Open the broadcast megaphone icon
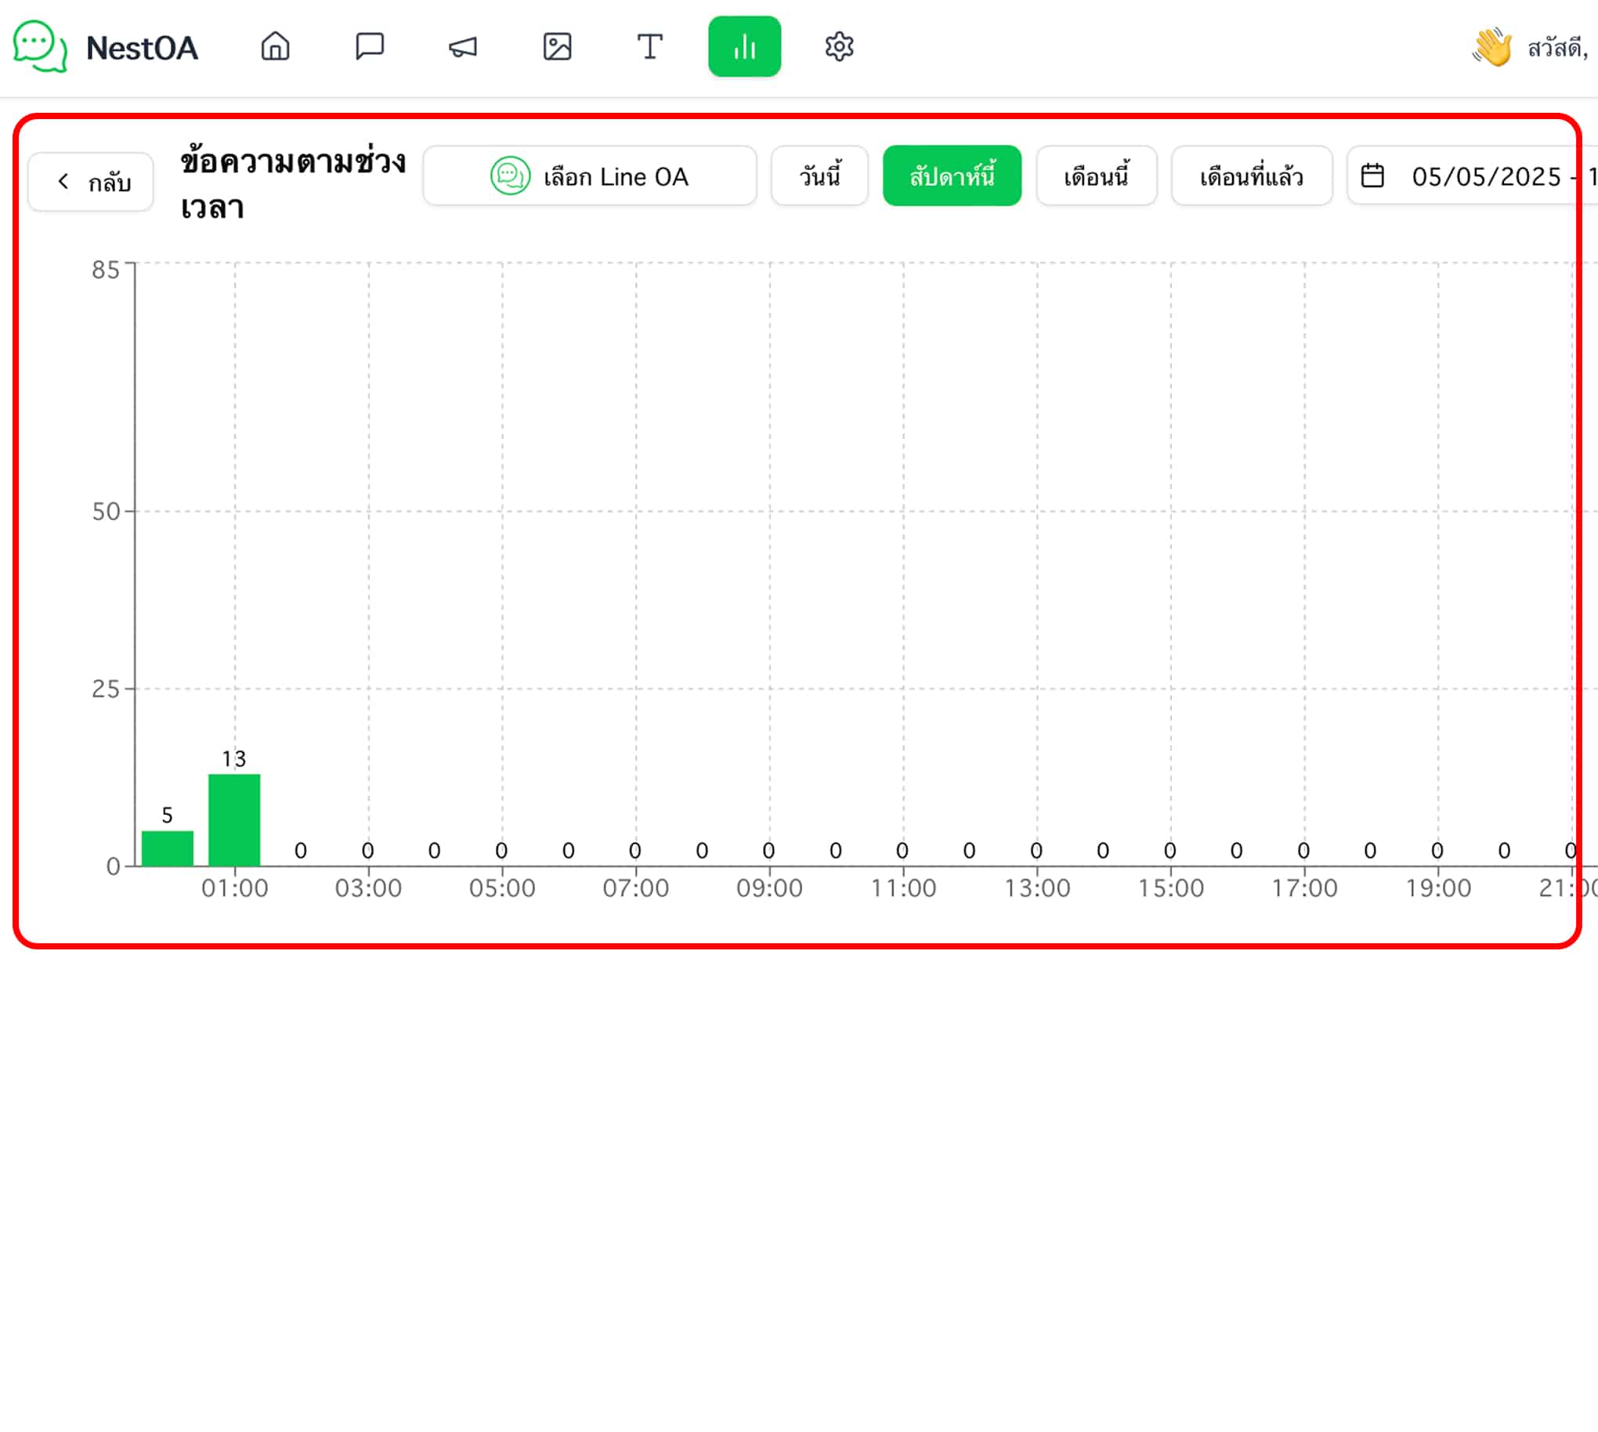1598x1432 pixels. pyautogui.click(x=463, y=46)
